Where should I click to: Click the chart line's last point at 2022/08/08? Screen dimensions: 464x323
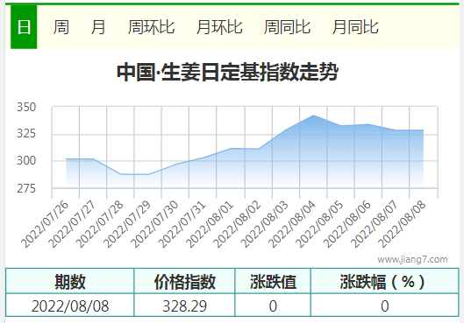click(x=423, y=130)
